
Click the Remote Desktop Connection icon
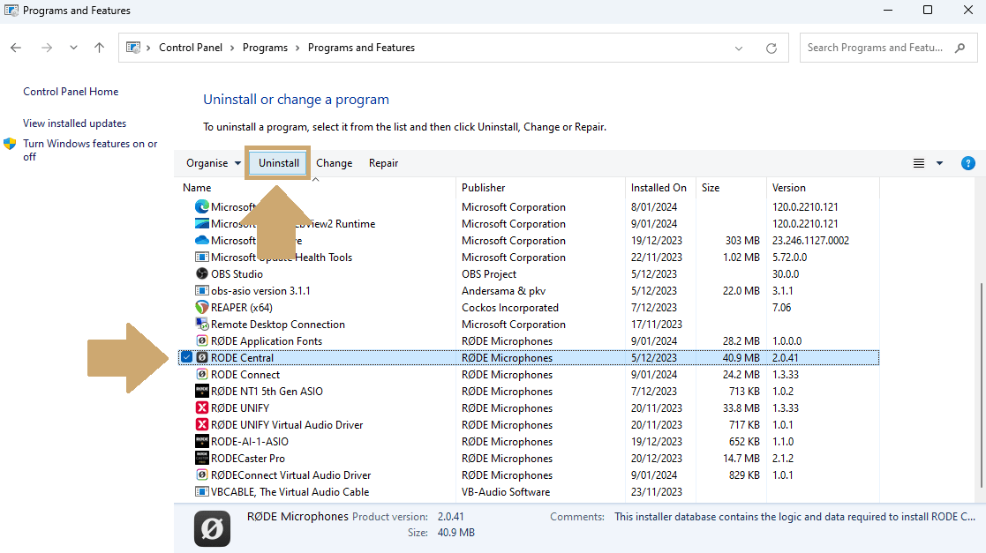click(x=200, y=324)
